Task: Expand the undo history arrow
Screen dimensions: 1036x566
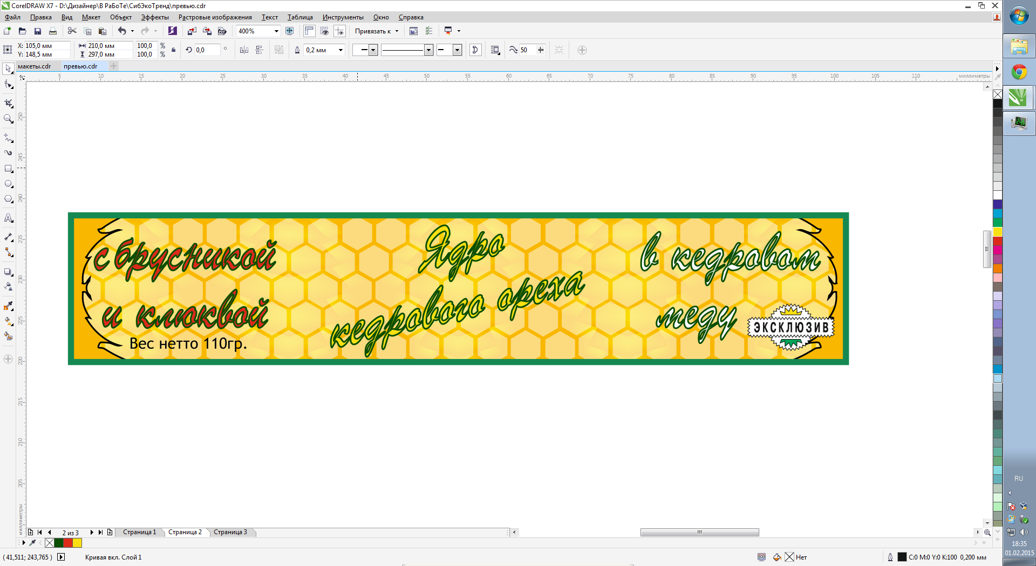Action: click(132, 31)
